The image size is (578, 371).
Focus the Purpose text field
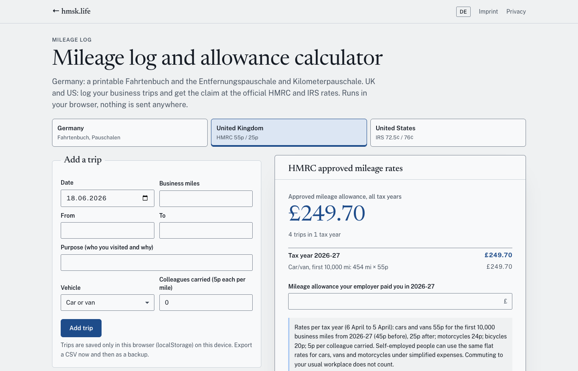pos(156,263)
